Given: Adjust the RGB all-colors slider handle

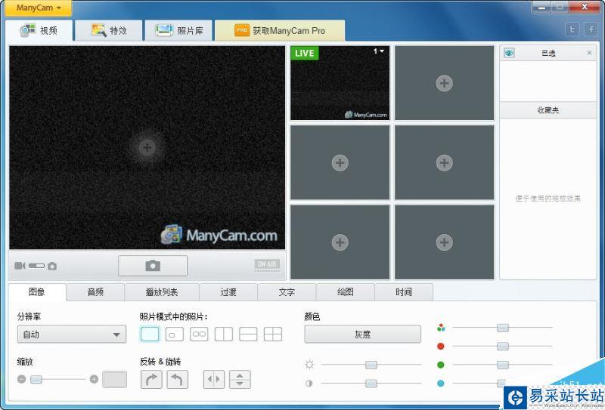Looking at the screenshot, I should [503, 328].
